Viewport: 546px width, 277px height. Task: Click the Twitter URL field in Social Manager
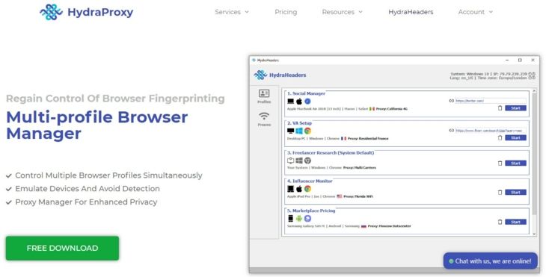tap(491, 101)
